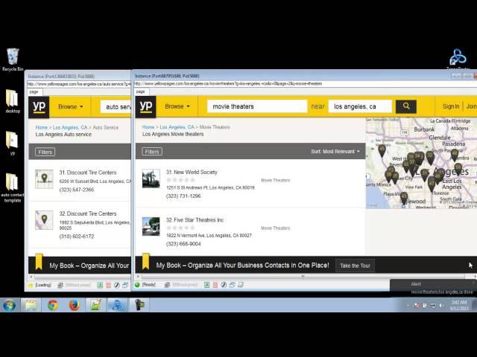Click green square icon in movie window status bar
This screenshot has height=357, width=477.
coord(207,285)
